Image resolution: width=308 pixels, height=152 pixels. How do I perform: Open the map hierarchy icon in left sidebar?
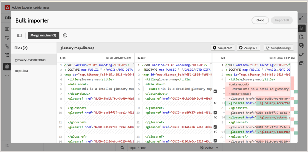coord(7,46)
